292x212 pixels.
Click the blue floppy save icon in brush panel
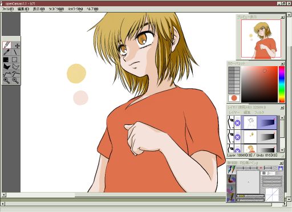pos(281,168)
